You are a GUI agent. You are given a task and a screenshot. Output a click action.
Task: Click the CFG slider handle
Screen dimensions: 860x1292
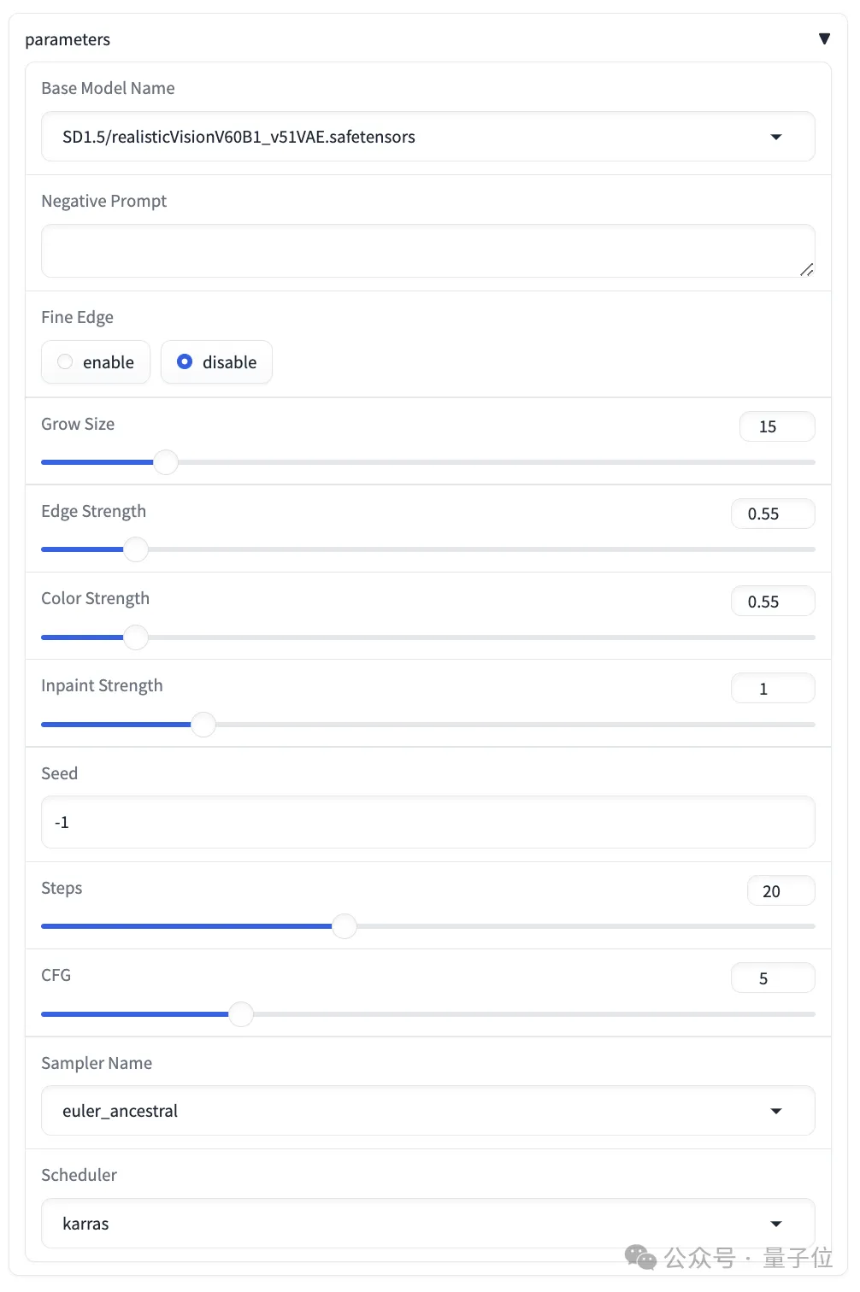click(242, 1014)
